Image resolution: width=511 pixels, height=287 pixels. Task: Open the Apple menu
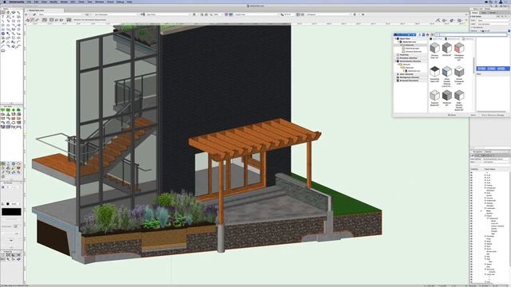[x=5, y=2]
